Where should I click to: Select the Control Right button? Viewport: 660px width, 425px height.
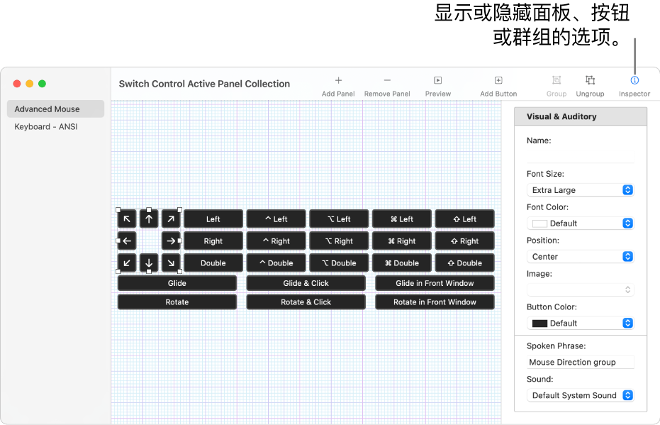point(276,241)
